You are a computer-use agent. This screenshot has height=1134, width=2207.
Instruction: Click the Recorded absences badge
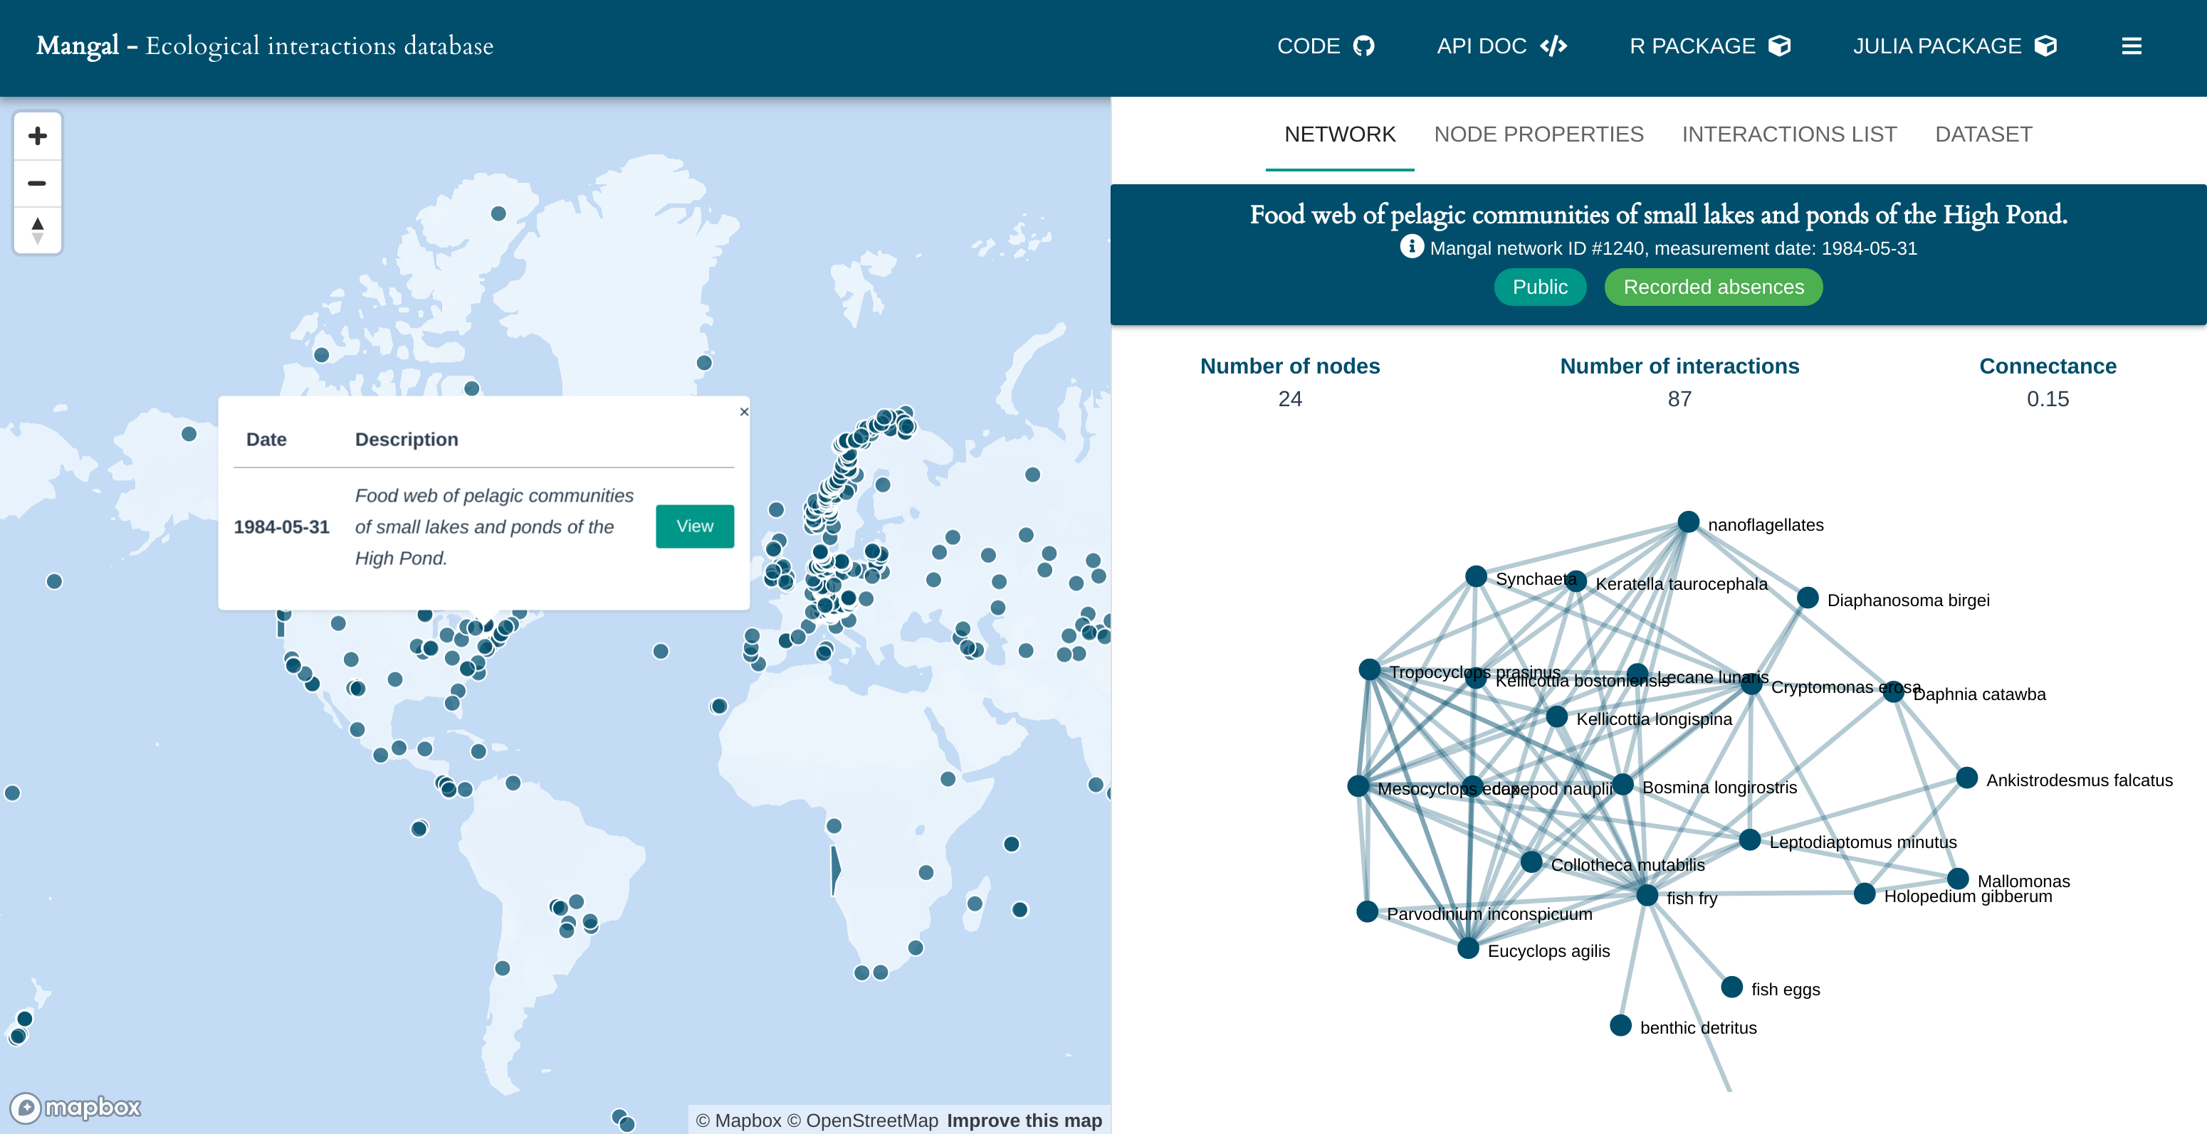click(x=1713, y=287)
